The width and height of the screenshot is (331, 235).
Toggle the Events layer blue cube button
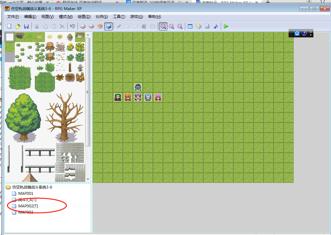click(109, 26)
